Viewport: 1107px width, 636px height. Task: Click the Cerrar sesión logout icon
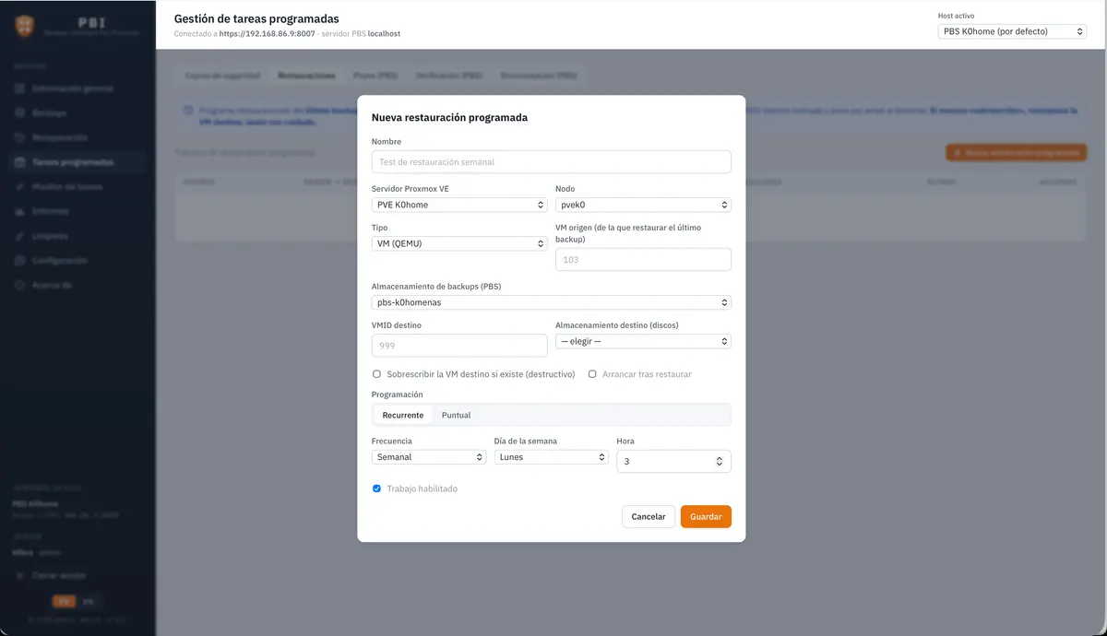tap(20, 575)
